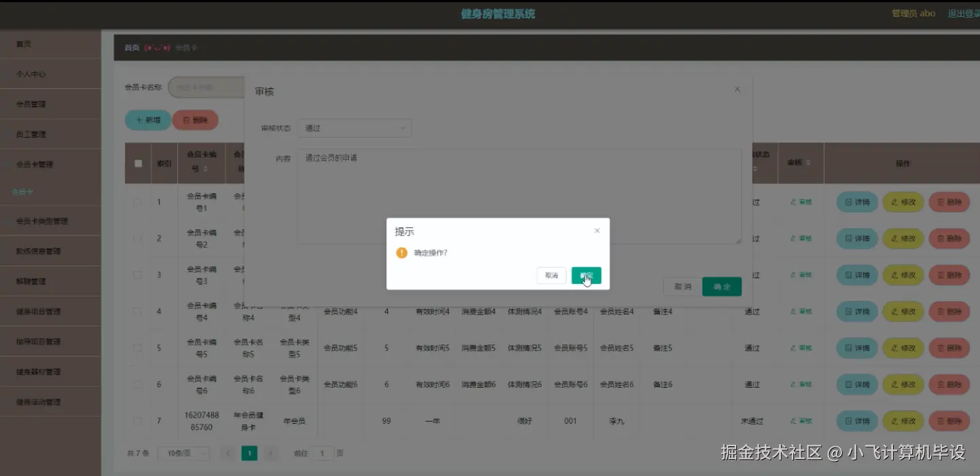
Task: Check the checkbox for row 6
Action: 137,384
